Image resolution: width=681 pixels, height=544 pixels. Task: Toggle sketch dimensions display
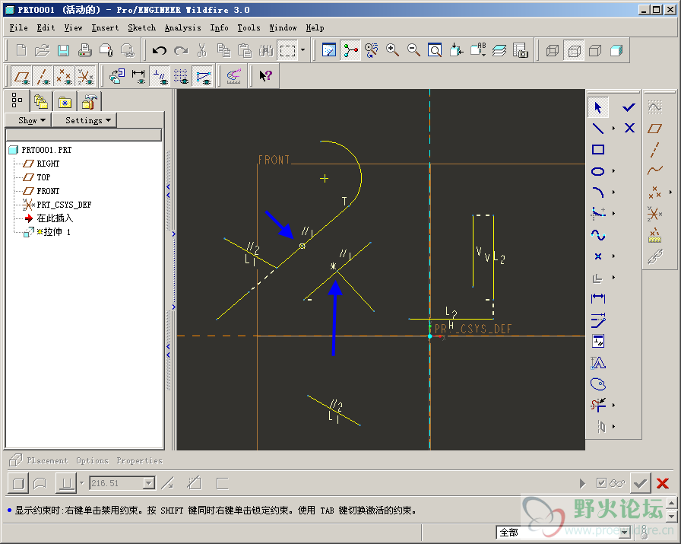pyautogui.click(x=138, y=77)
